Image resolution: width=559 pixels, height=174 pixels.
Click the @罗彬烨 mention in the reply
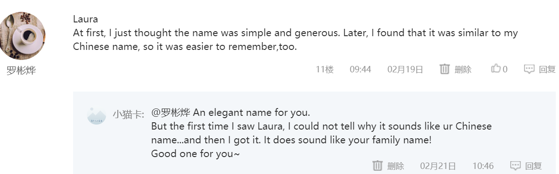(171, 113)
